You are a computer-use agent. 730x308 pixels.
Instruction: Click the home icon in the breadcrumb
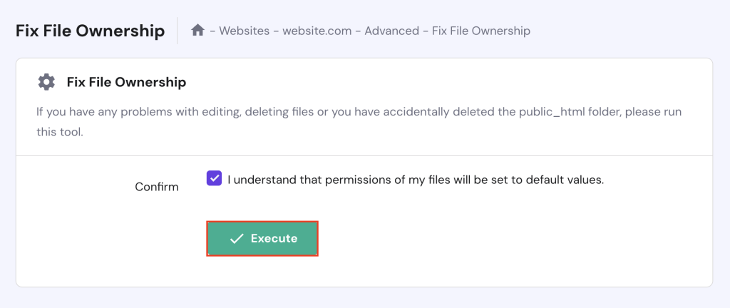pos(198,31)
